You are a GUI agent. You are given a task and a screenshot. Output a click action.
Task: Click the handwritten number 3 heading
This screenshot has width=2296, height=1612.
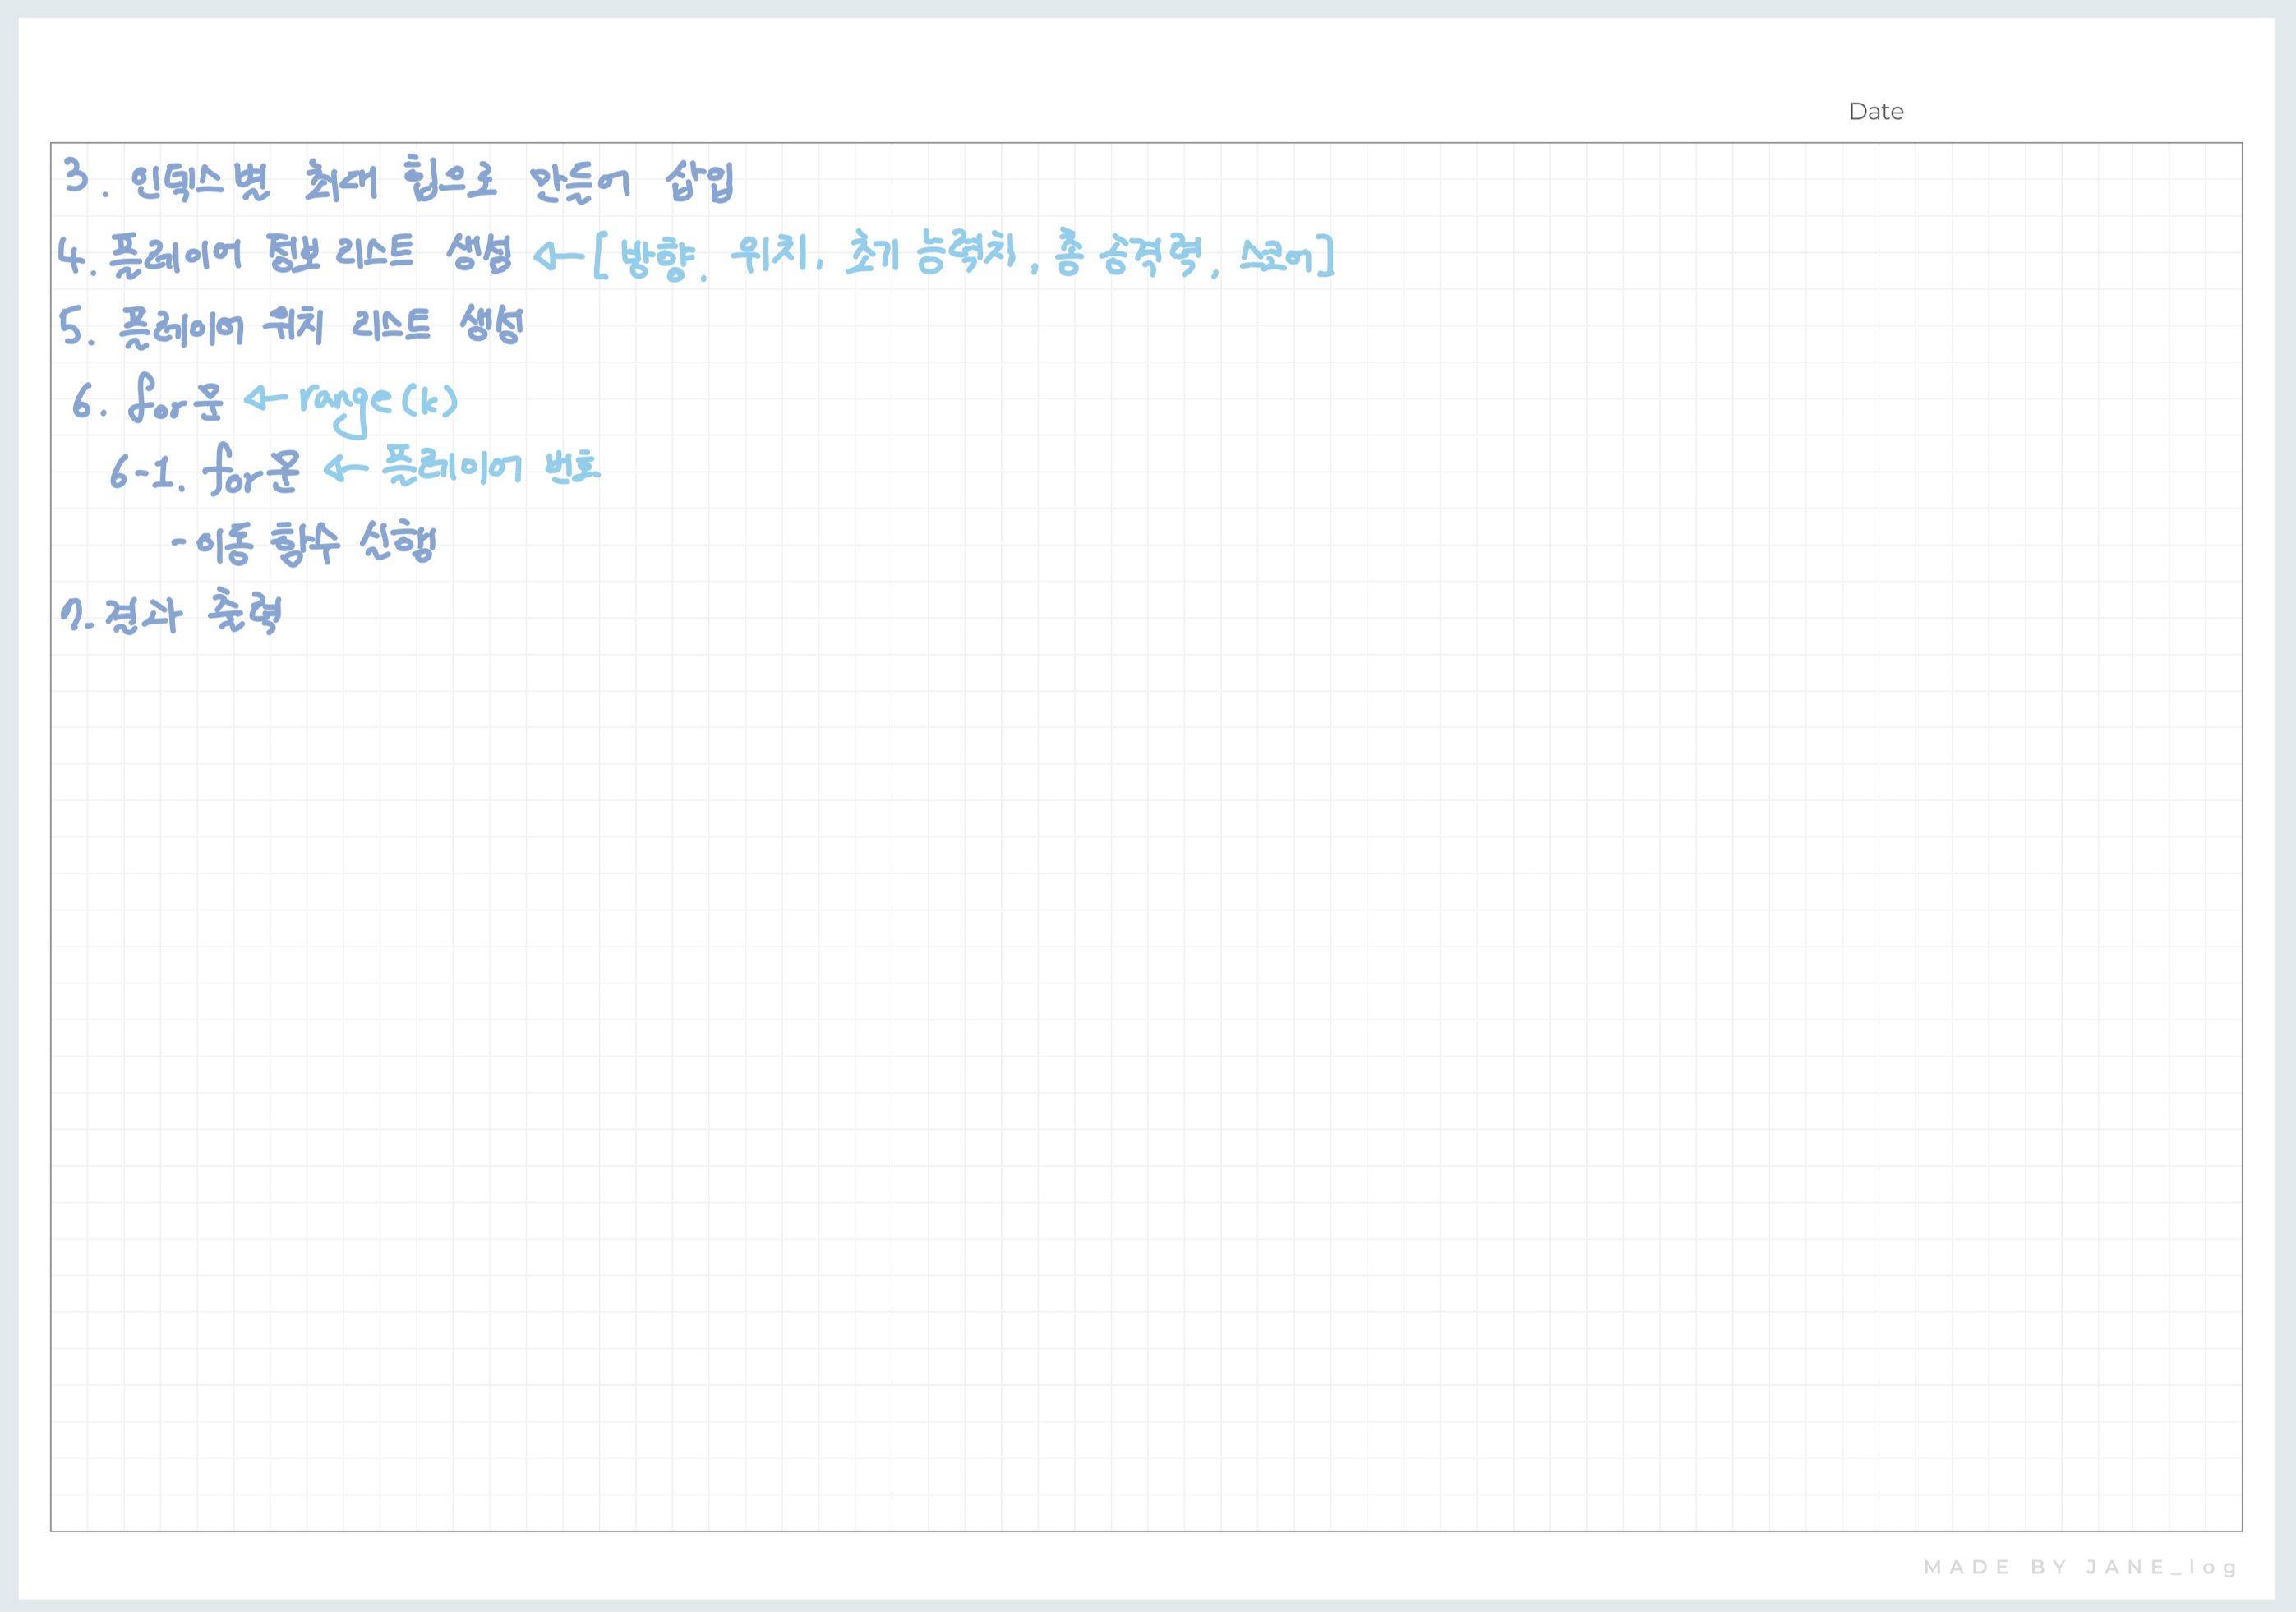point(77,176)
